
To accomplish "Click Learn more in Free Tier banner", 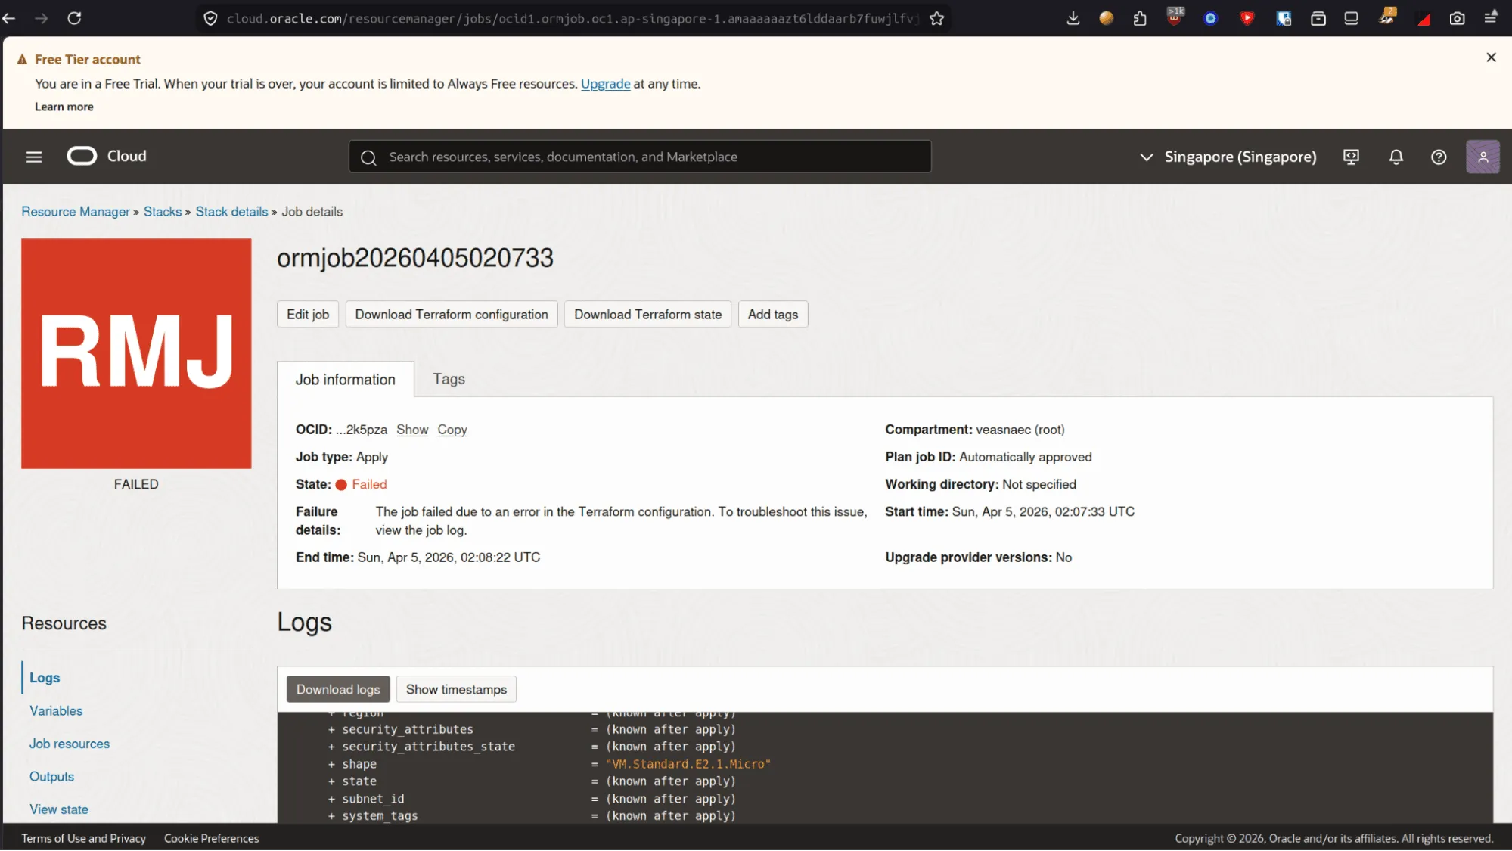I will coord(64,107).
